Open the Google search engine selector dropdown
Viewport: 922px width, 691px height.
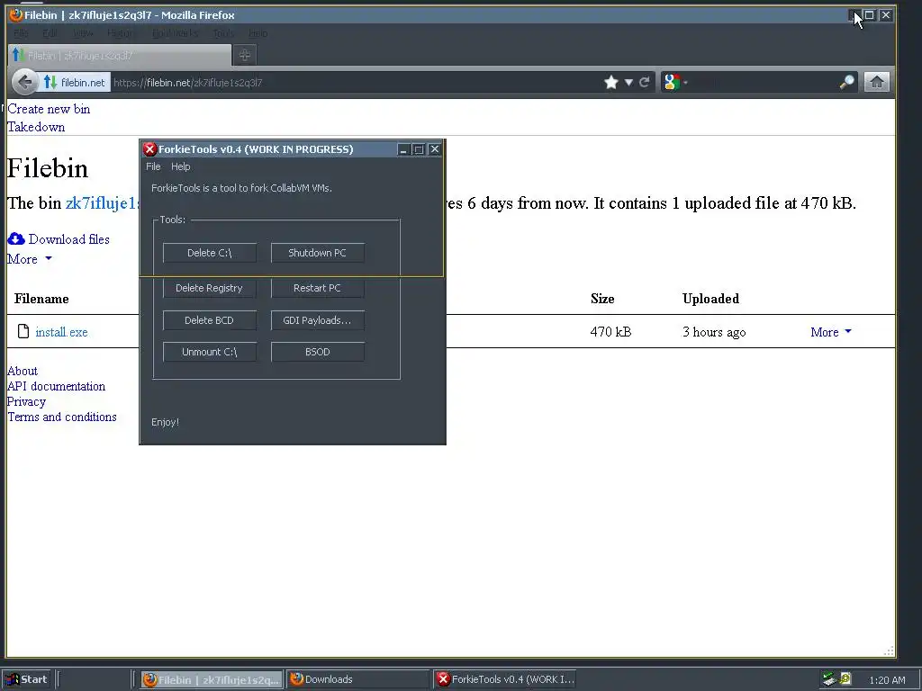coord(673,82)
